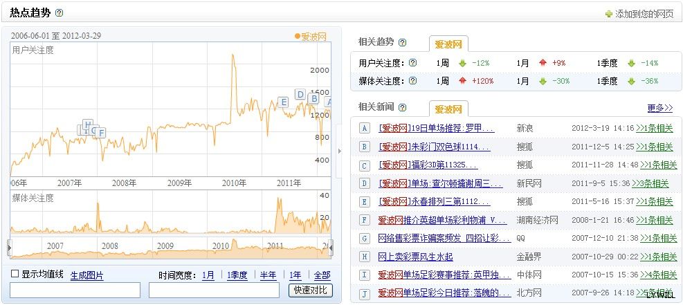Image resolution: width=683 pixels, height=305 pixels.
Task: Click the help icon next to 相关趋势
Action: (402, 43)
